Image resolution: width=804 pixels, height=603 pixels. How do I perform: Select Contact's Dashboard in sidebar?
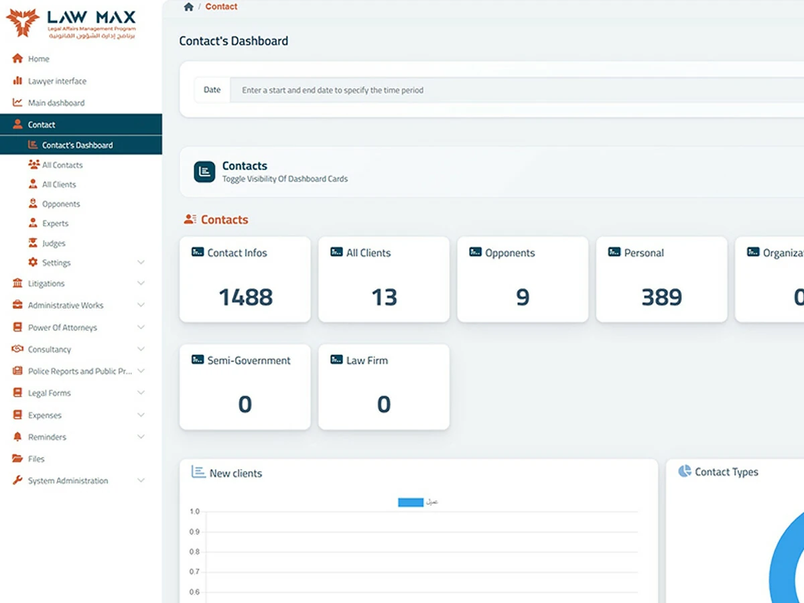[x=81, y=145]
